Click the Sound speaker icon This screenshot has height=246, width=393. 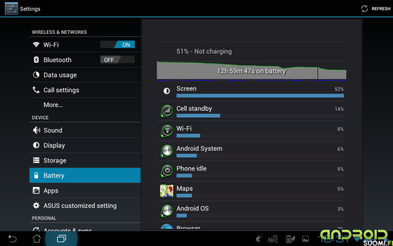(x=37, y=130)
